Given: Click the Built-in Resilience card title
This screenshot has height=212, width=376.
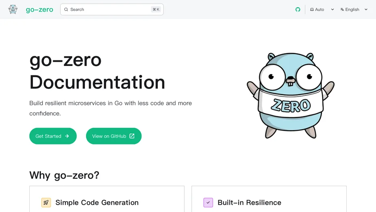Looking at the screenshot, I should pyautogui.click(x=249, y=202).
